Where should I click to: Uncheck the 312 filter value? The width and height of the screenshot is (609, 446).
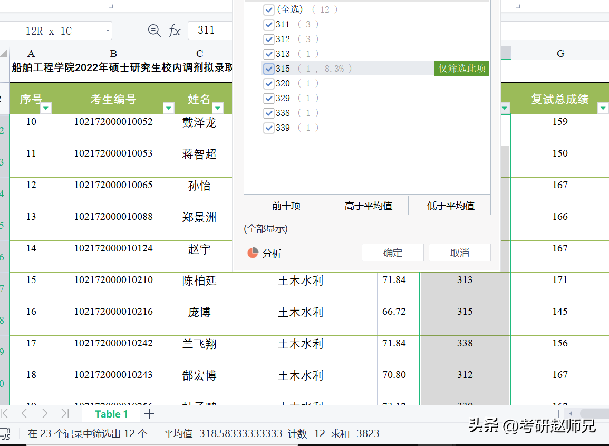(269, 39)
